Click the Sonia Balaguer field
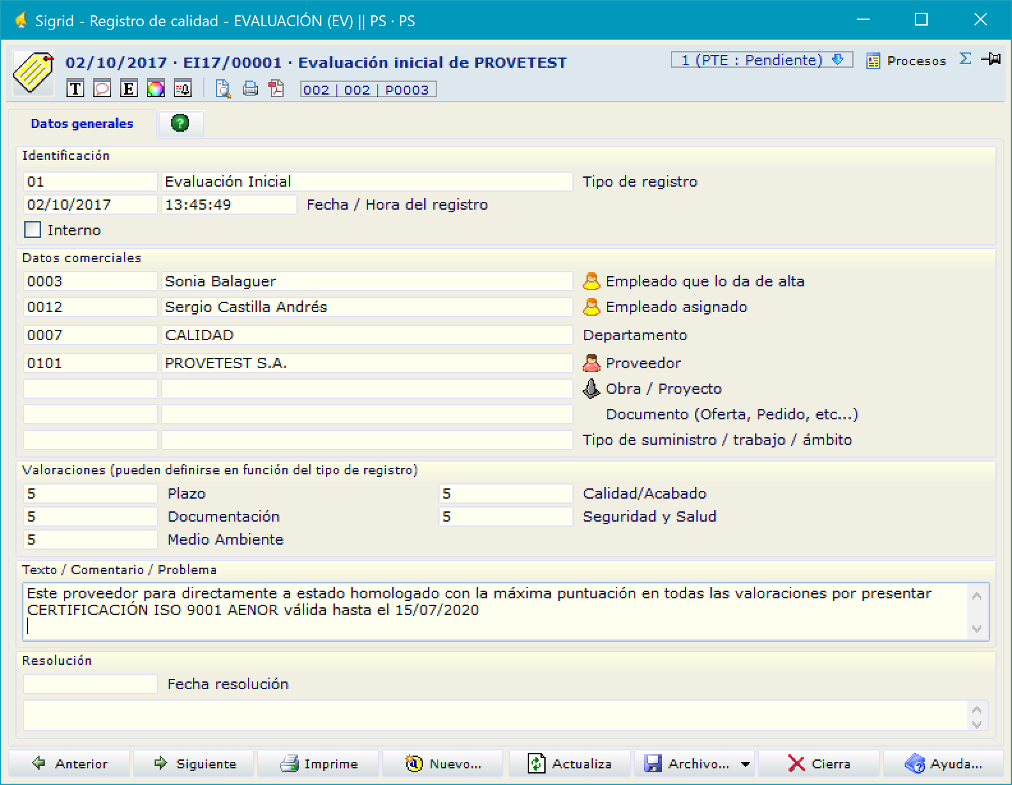Image resolution: width=1012 pixels, height=785 pixels. pos(367,281)
